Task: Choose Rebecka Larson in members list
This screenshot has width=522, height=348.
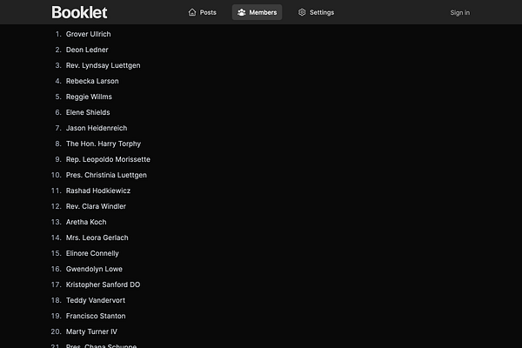Action: coord(92,81)
